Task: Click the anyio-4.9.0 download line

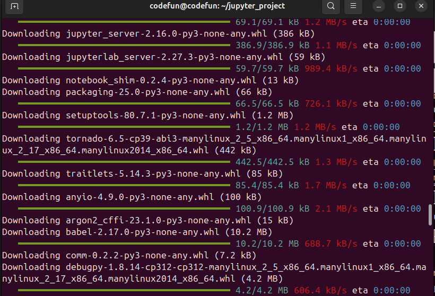Action: tap(132, 197)
